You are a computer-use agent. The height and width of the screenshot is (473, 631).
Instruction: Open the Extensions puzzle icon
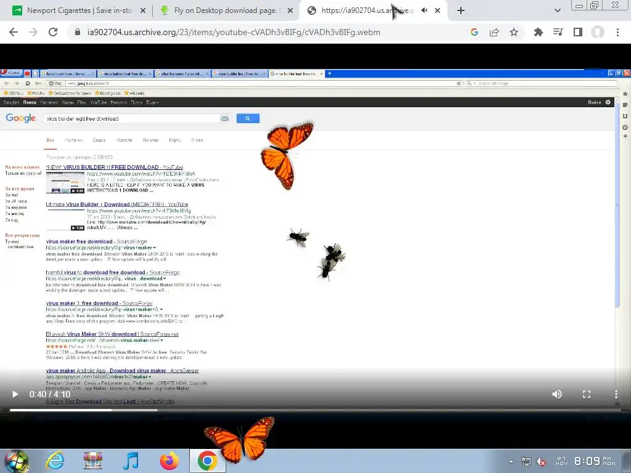coord(538,32)
